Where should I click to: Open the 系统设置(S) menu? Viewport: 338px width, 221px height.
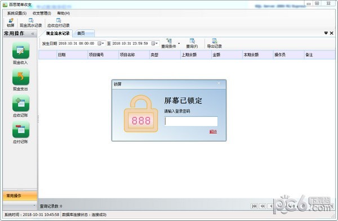point(17,13)
